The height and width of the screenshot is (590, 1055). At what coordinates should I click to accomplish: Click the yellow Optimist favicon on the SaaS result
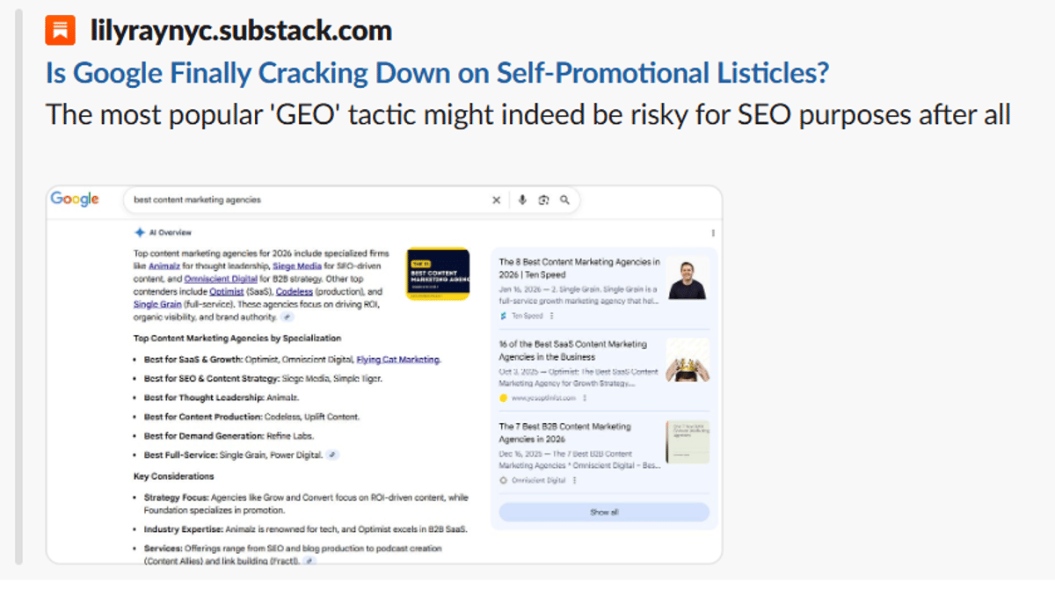503,397
